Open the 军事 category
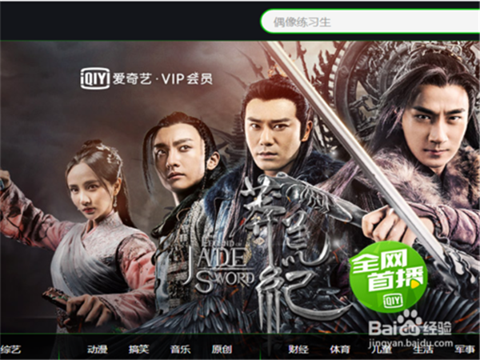The image size is (480, 360). 465,349
